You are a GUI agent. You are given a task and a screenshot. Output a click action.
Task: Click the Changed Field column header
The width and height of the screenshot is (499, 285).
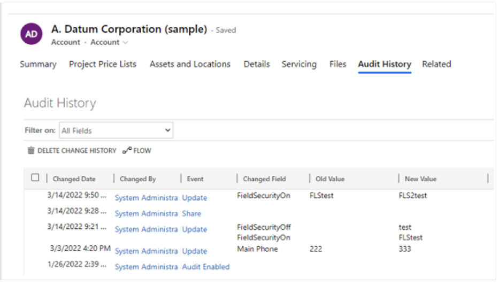click(264, 179)
